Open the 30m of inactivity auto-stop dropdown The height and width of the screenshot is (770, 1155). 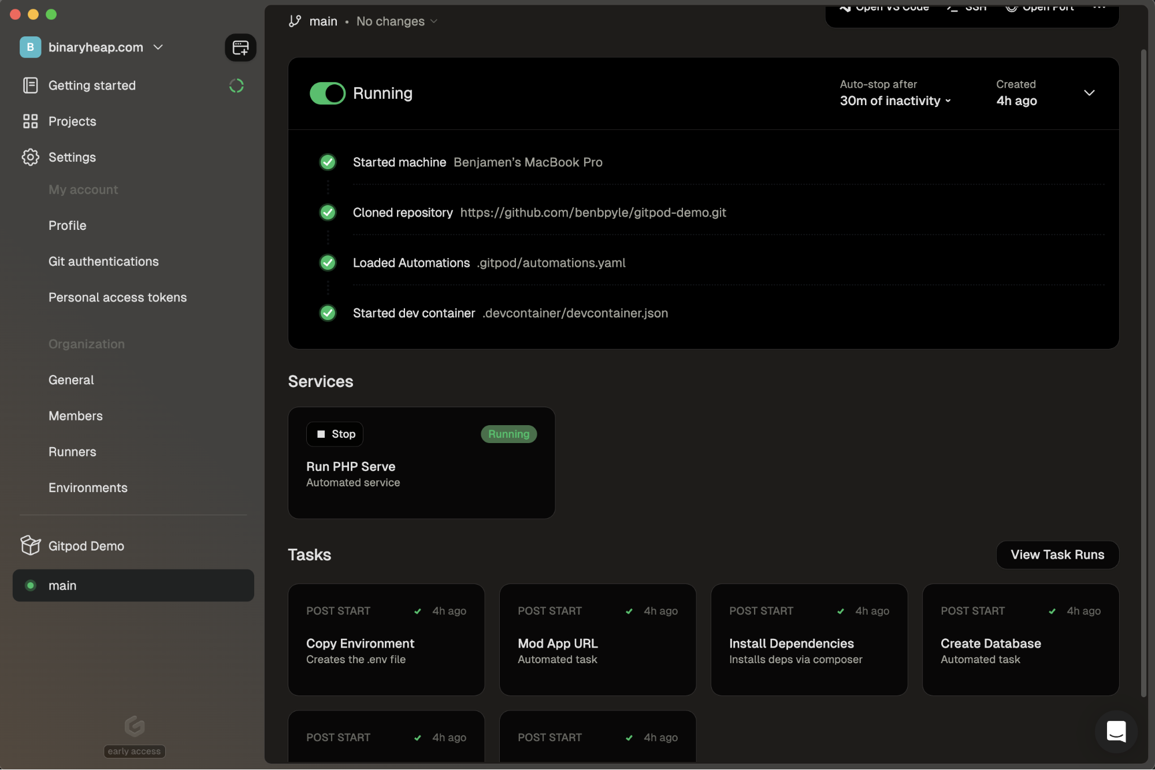pos(894,101)
